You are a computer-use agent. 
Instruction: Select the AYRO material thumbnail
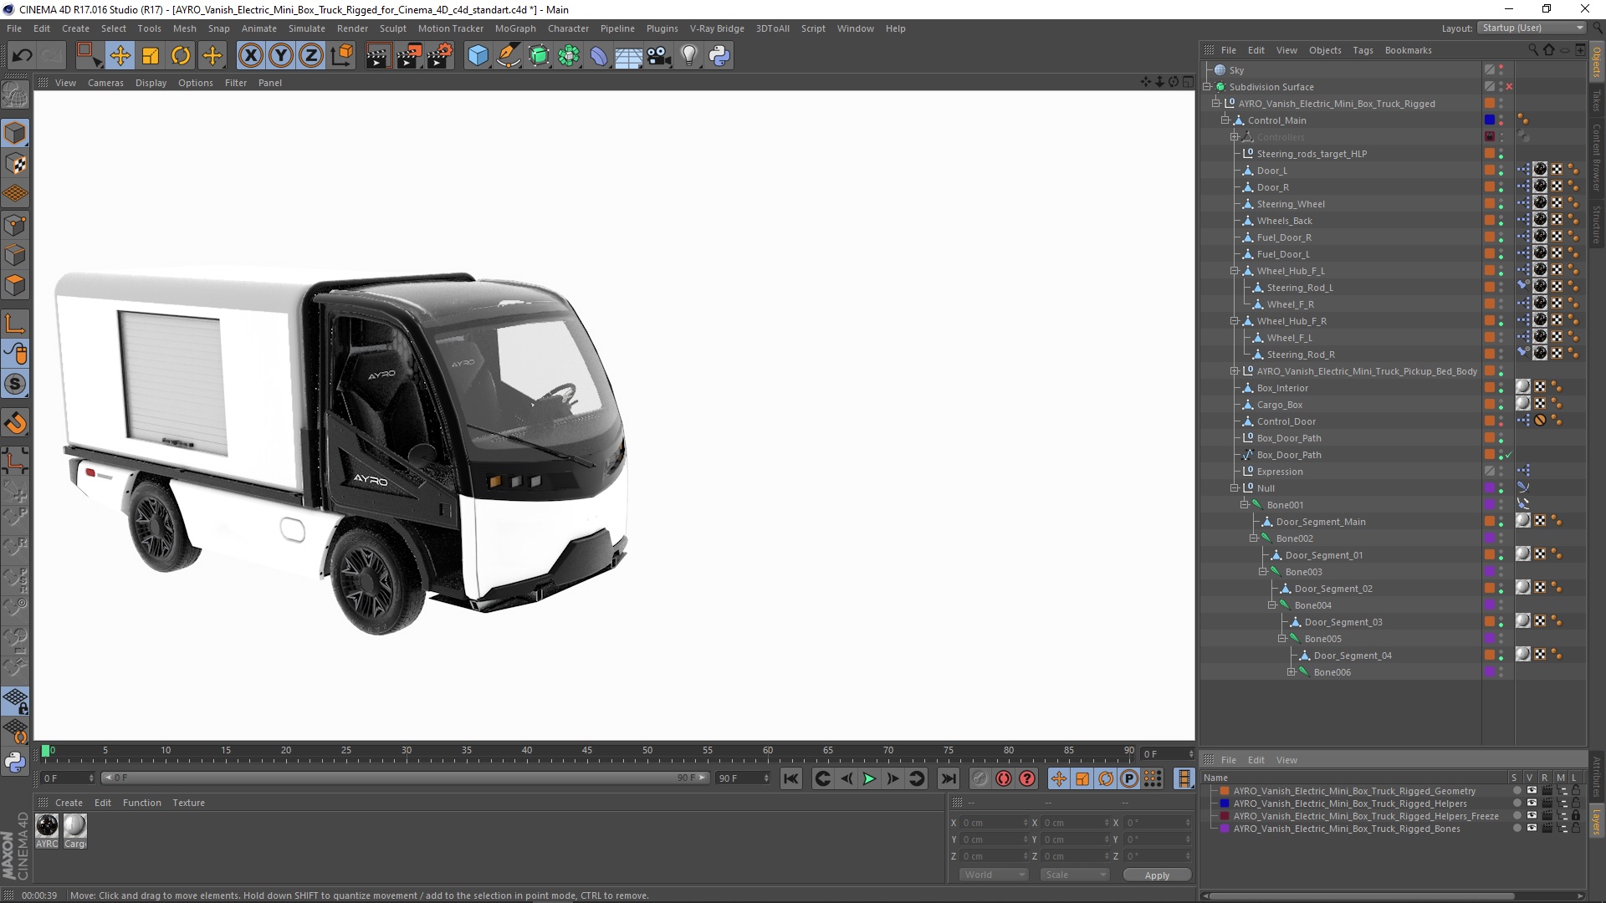tap(48, 826)
